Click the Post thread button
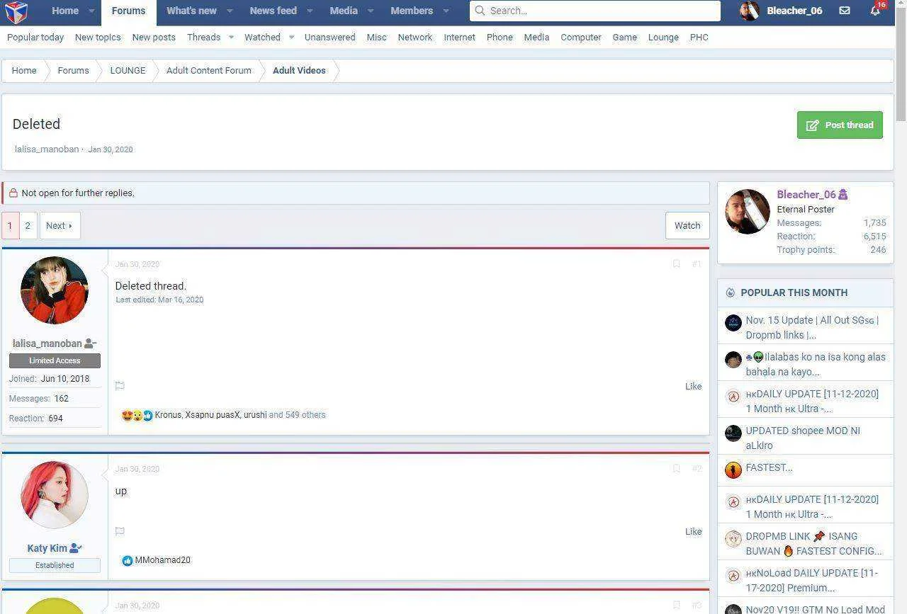This screenshot has width=907, height=614. [840, 125]
